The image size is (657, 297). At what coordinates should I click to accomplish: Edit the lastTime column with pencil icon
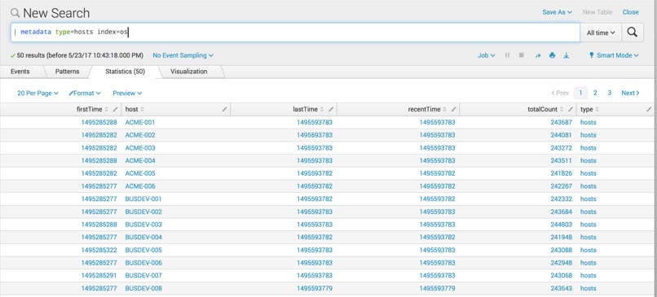tap(331, 109)
